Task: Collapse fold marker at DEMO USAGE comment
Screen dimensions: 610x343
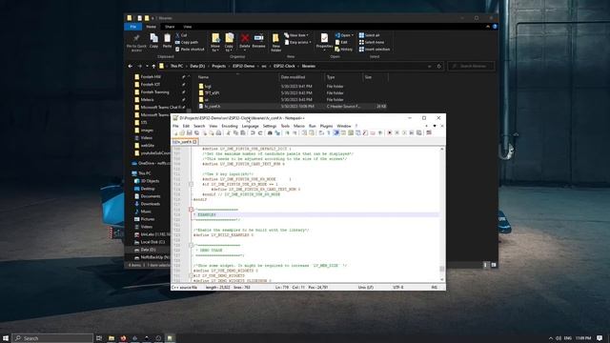Action: click(191, 246)
